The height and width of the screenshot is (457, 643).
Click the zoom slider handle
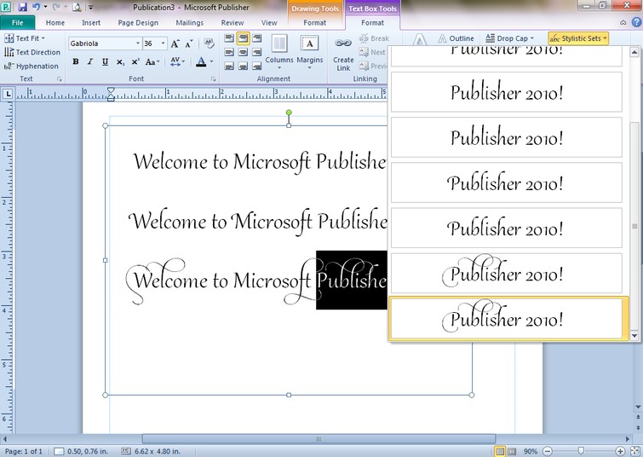(x=581, y=451)
